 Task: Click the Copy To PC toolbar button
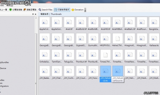pyautogui.click(x=30, y=10)
